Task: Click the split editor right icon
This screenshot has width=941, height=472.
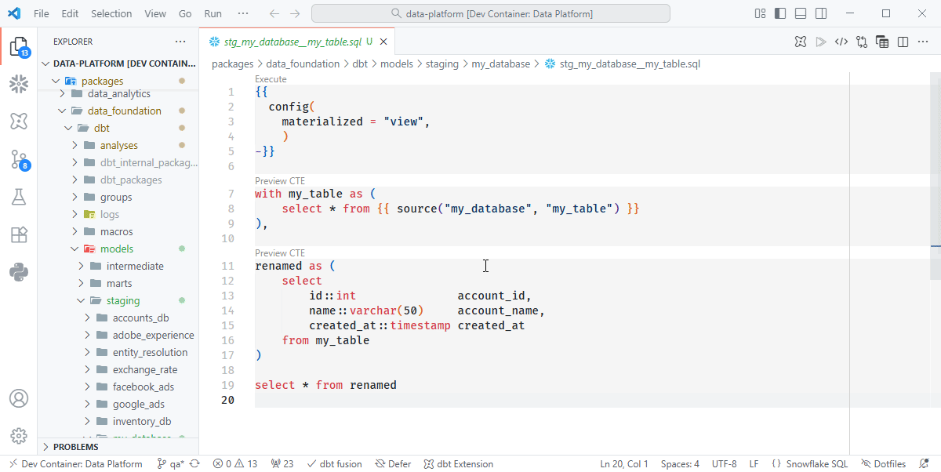Action: (903, 42)
